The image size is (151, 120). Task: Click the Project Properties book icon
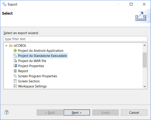tap(15, 66)
